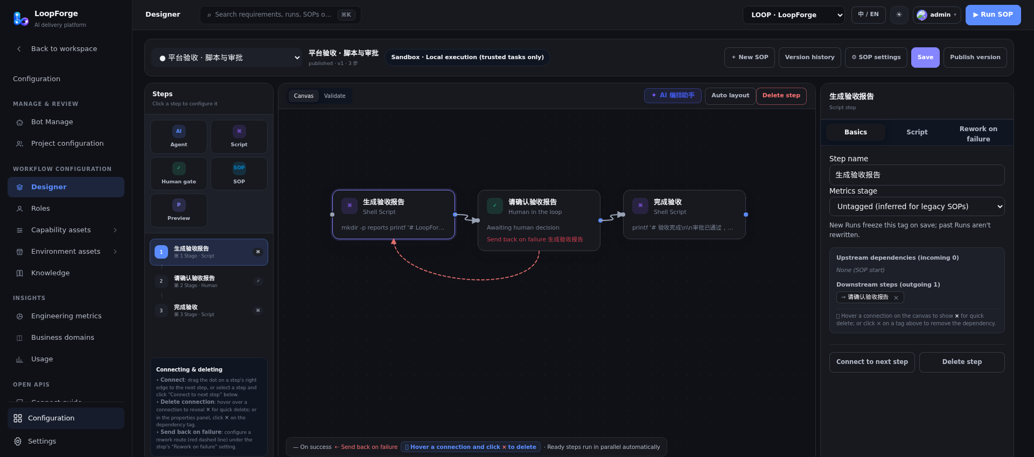This screenshot has height=457, width=1034.
Task: Click the LoopForge logo icon
Action: [x=20, y=19]
